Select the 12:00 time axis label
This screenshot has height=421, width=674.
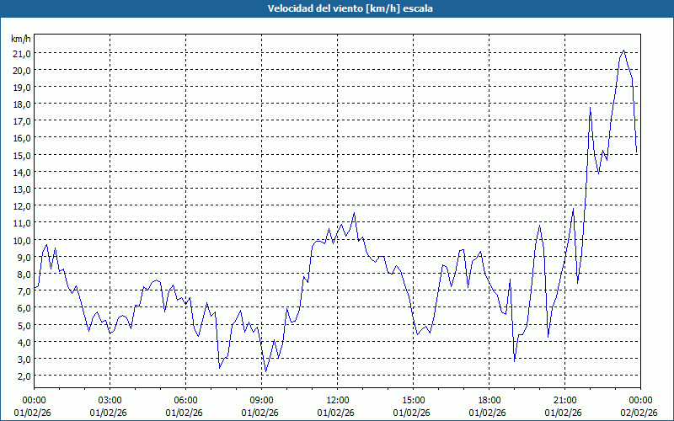[x=337, y=400]
